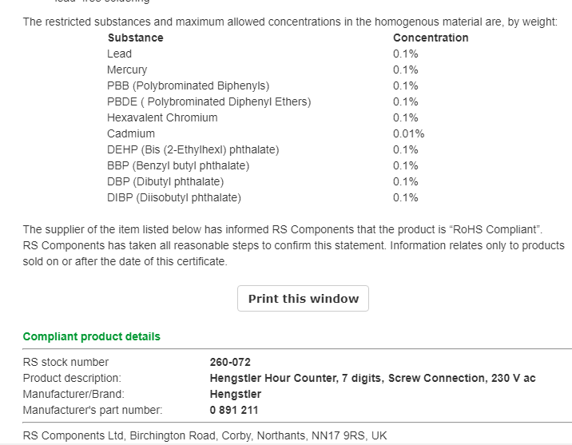This screenshot has width=572, height=445.
Task: Click the RS stock number 260-072
Action: tap(230, 362)
